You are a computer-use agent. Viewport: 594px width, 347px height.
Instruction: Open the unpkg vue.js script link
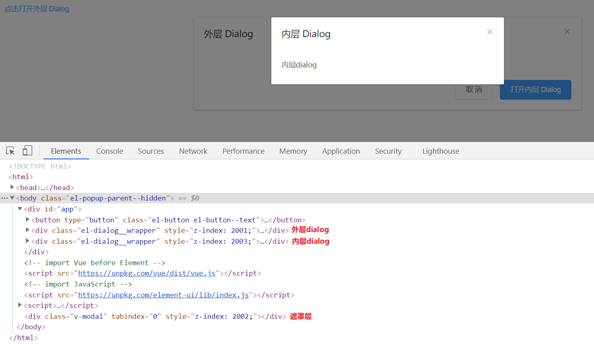pyautogui.click(x=146, y=273)
